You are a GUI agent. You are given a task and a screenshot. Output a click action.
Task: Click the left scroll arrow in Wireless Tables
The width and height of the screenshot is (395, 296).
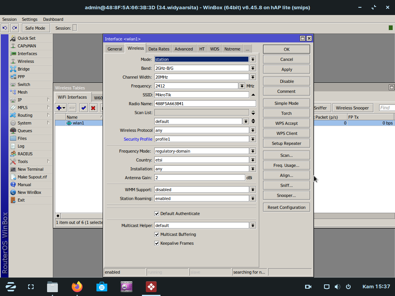click(58, 216)
